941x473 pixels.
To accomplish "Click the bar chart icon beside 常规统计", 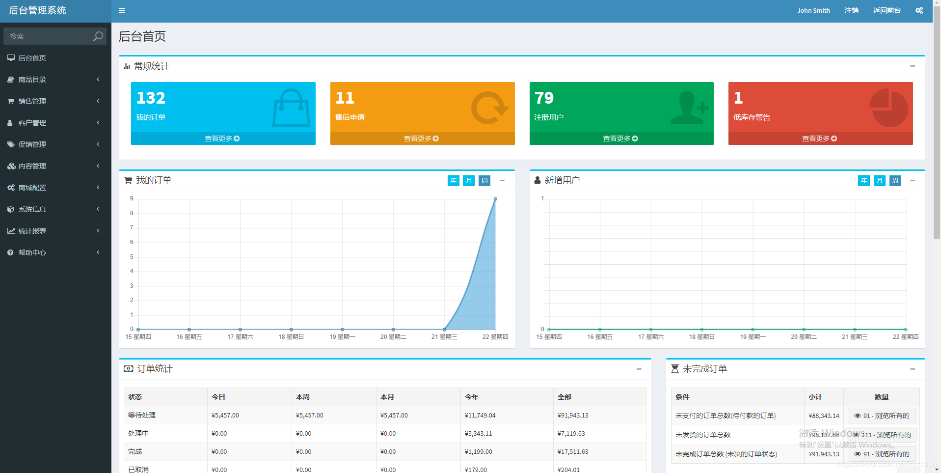I will tap(127, 66).
